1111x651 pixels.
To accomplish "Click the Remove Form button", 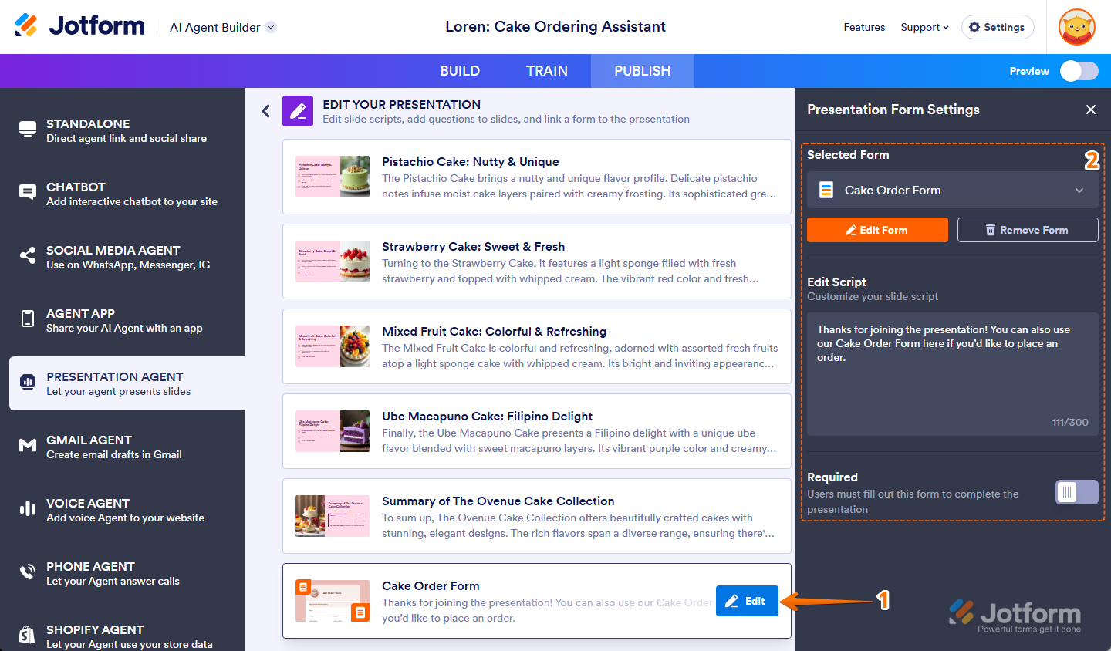I will pyautogui.click(x=1028, y=230).
